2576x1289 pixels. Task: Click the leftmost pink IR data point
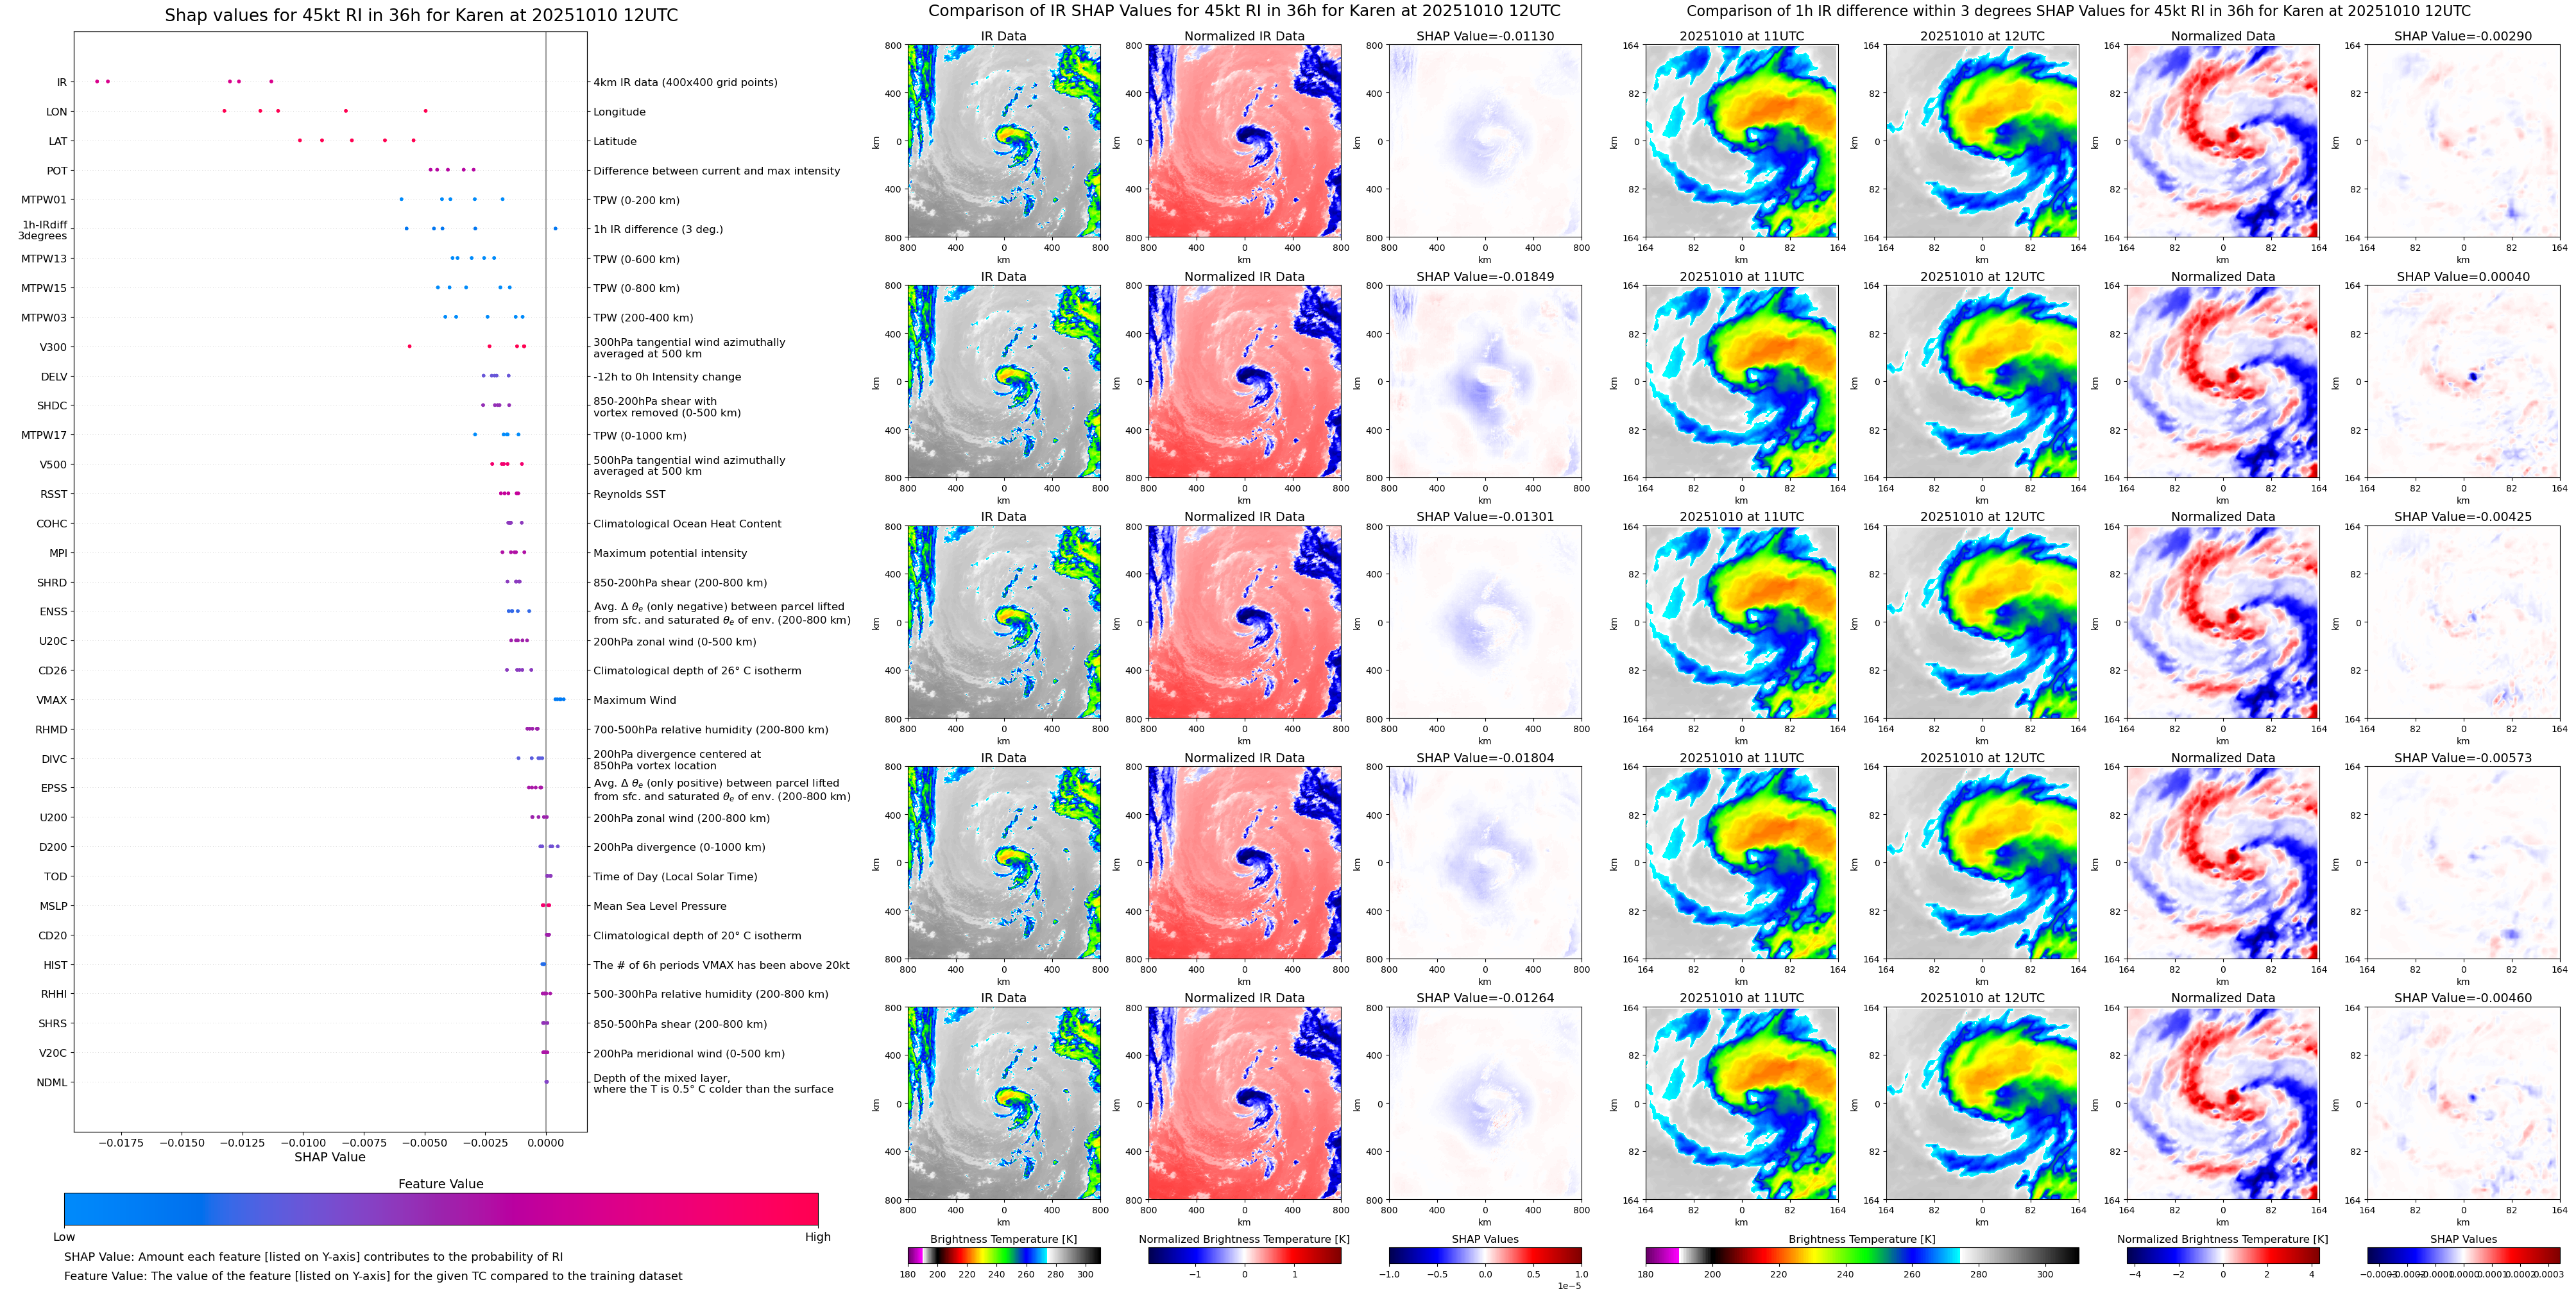click(x=97, y=81)
